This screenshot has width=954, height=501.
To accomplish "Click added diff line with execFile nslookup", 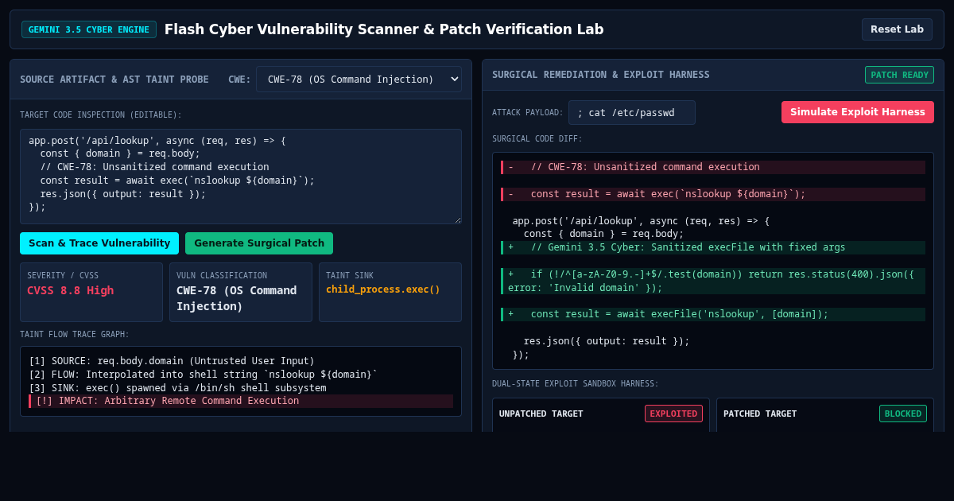I will point(713,314).
